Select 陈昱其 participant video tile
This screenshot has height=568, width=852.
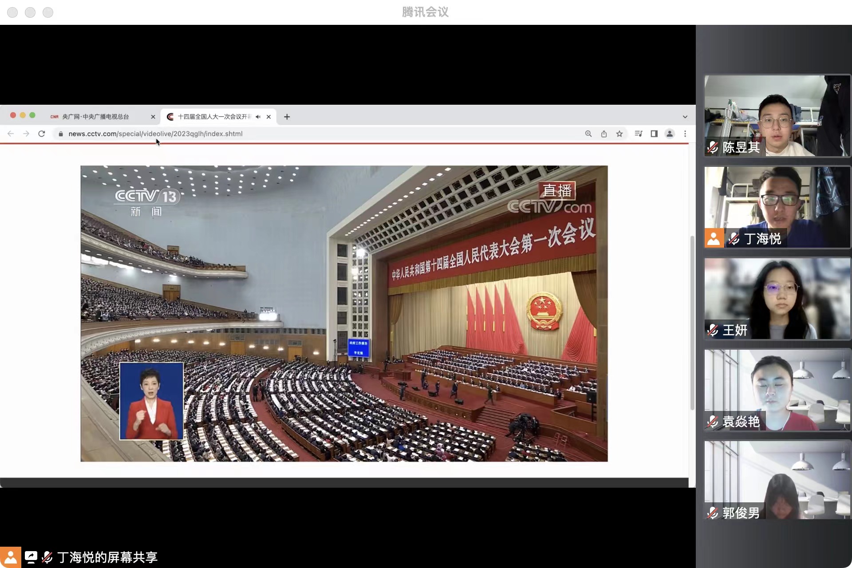(777, 115)
